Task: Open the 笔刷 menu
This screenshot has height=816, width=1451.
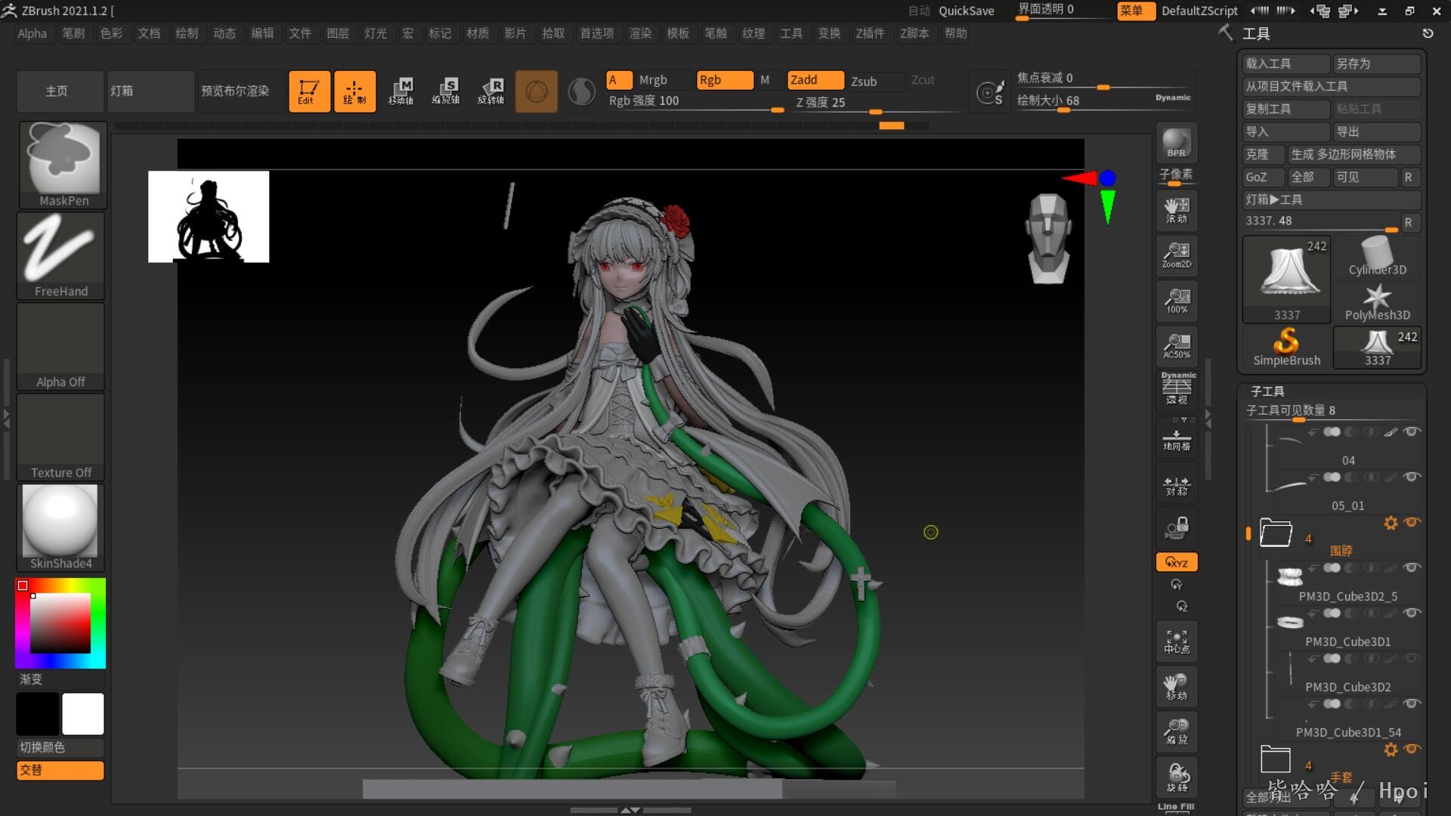Action: point(73,33)
